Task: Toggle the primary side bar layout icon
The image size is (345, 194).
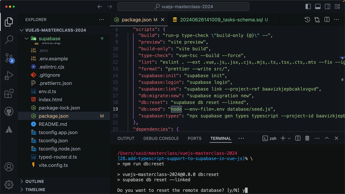Action: (x=308, y=7)
